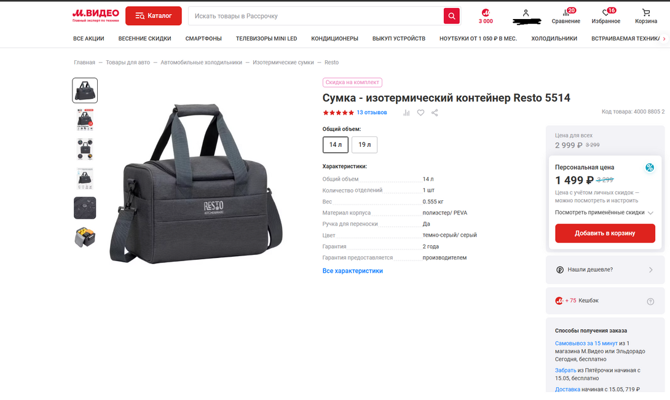Open the user profile icon

[526, 14]
